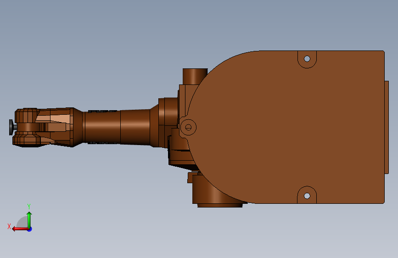Select the upper mounting hole on base plate
The width and height of the screenshot is (398, 258).
tap(307, 59)
